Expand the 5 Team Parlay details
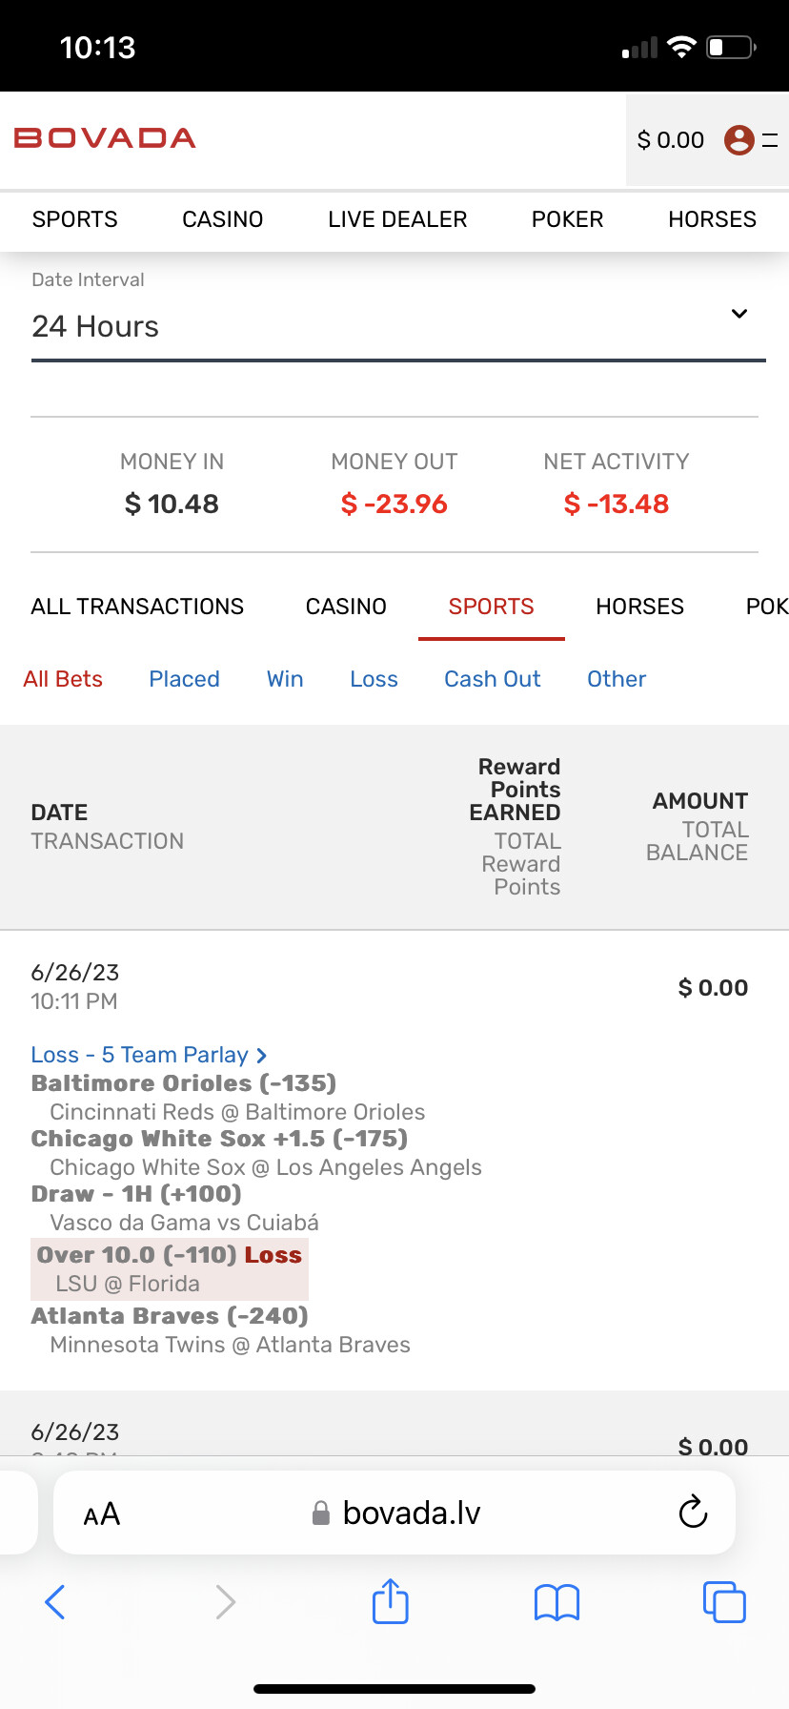 pyautogui.click(x=149, y=1055)
